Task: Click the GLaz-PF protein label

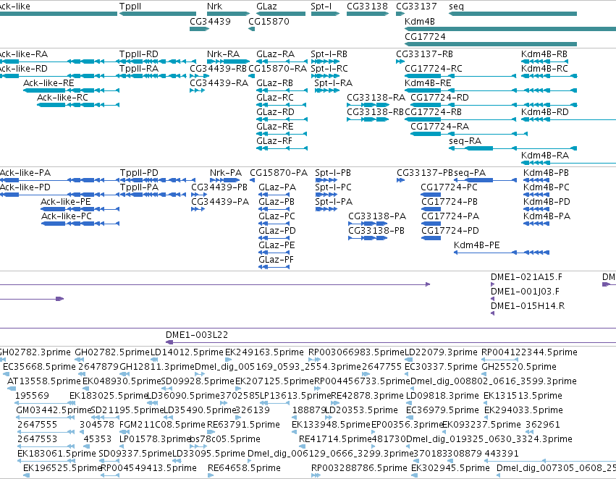Action: 276,260
